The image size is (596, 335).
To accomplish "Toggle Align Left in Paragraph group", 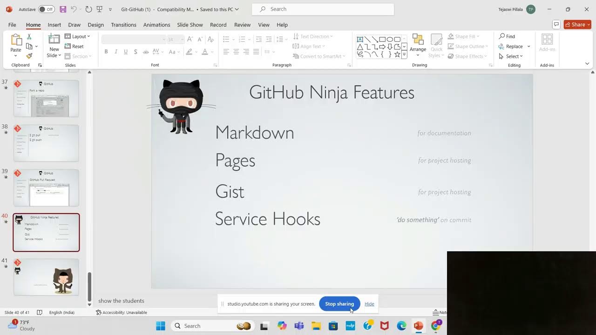I will (226, 52).
